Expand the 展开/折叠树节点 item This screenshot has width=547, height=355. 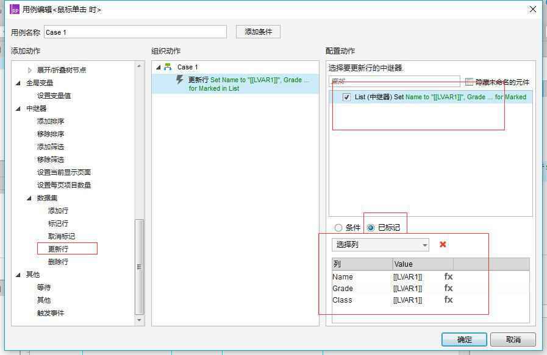(x=30, y=70)
